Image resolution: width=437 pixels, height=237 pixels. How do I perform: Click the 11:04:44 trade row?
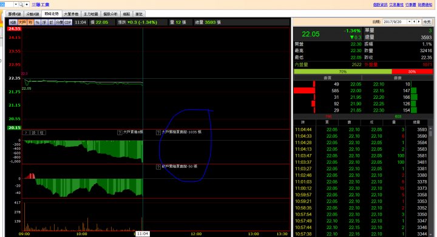click(x=361, y=129)
